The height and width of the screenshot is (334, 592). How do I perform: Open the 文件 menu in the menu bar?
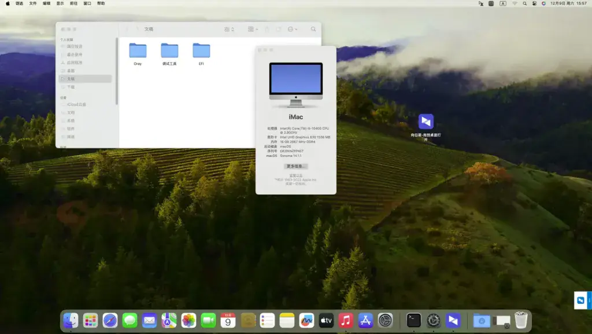point(33,3)
